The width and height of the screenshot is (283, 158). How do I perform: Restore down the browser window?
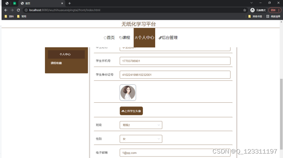click(x=270, y=3)
